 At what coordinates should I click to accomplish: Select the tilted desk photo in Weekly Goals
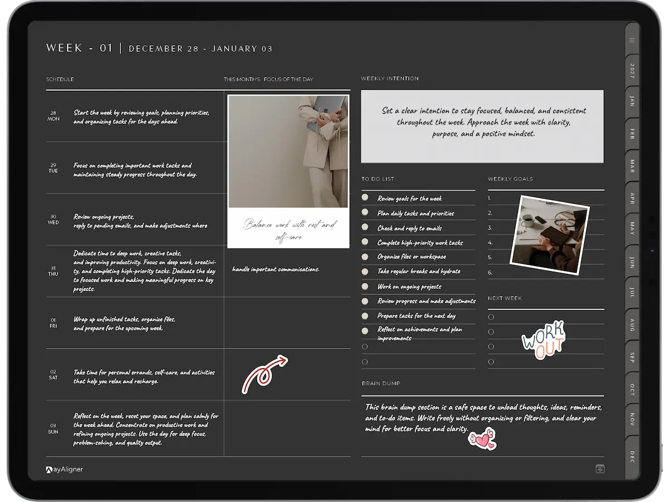[x=550, y=235]
